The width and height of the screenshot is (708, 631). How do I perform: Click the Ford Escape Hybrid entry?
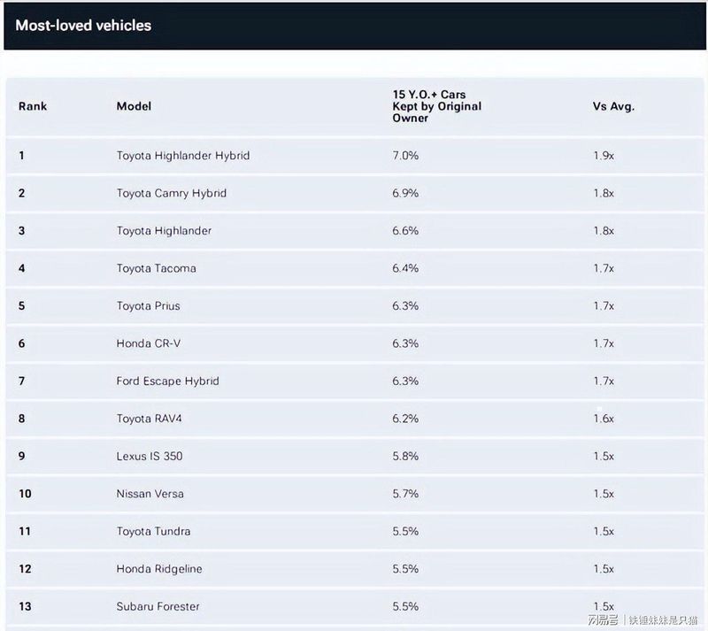click(x=167, y=381)
